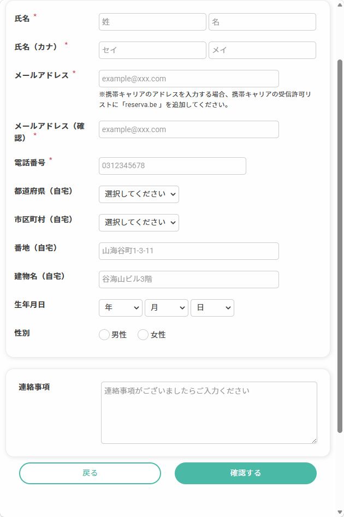Expand the birth month 月 dropdown
The width and height of the screenshot is (344, 517).
166,307
